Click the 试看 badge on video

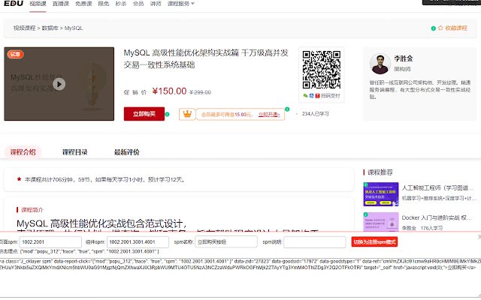click(x=15, y=54)
